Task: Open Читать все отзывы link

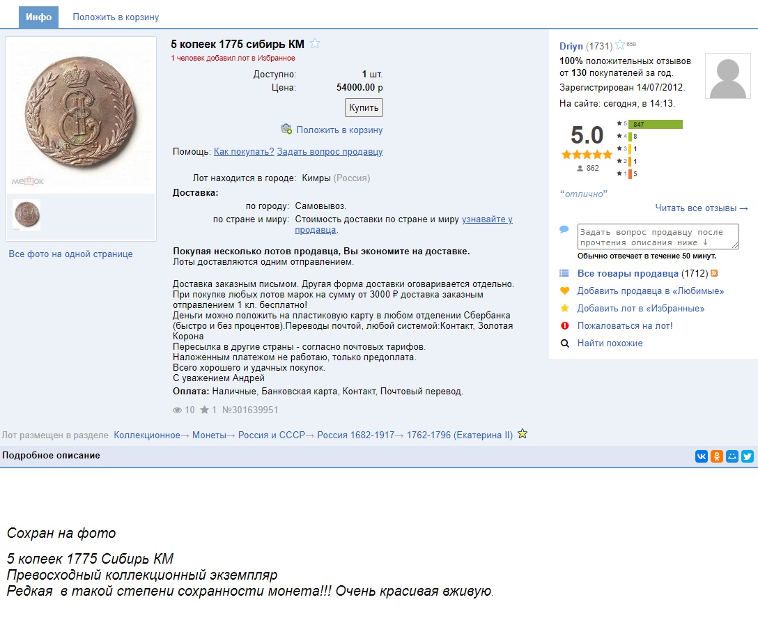Action: click(x=702, y=208)
